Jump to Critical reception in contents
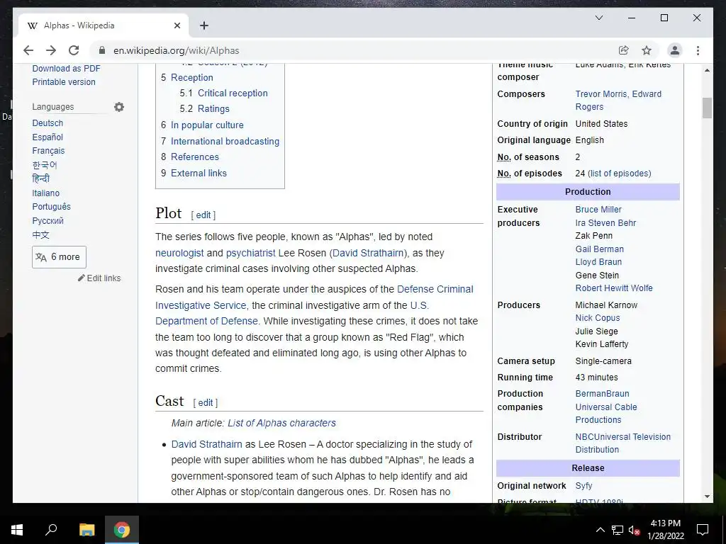The width and height of the screenshot is (726, 544). [x=233, y=93]
